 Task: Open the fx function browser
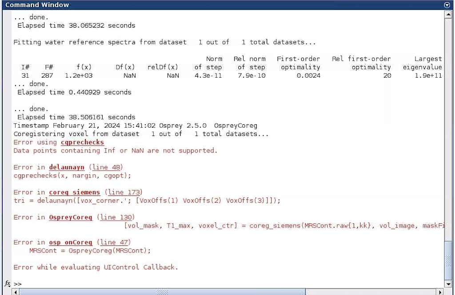tap(7, 283)
